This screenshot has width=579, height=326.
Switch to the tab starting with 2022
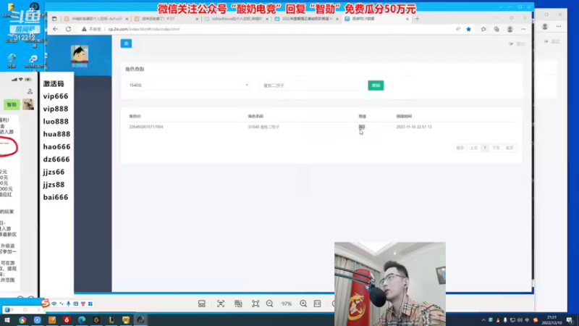(305, 19)
